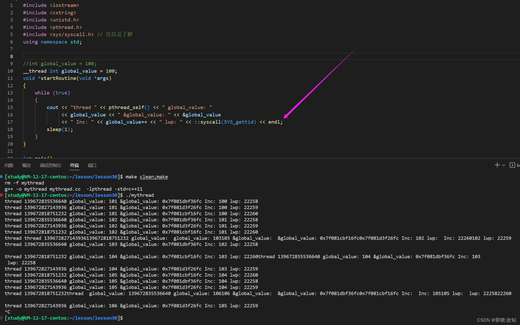Click the clean;make underlined link in terminal
520x325 pixels.
[x=154, y=177]
